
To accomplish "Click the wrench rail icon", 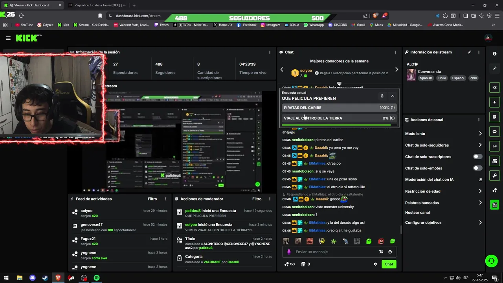I will pyautogui.click(x=494, y=175).
